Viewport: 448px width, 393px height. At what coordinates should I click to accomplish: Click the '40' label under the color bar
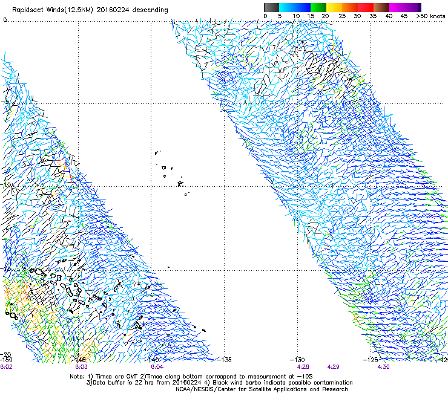(389, 16)
